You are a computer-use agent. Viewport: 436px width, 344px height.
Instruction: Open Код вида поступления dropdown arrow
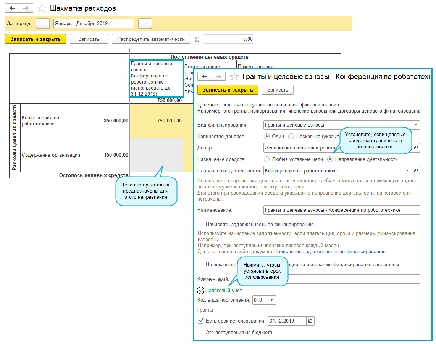pos(272,300)
